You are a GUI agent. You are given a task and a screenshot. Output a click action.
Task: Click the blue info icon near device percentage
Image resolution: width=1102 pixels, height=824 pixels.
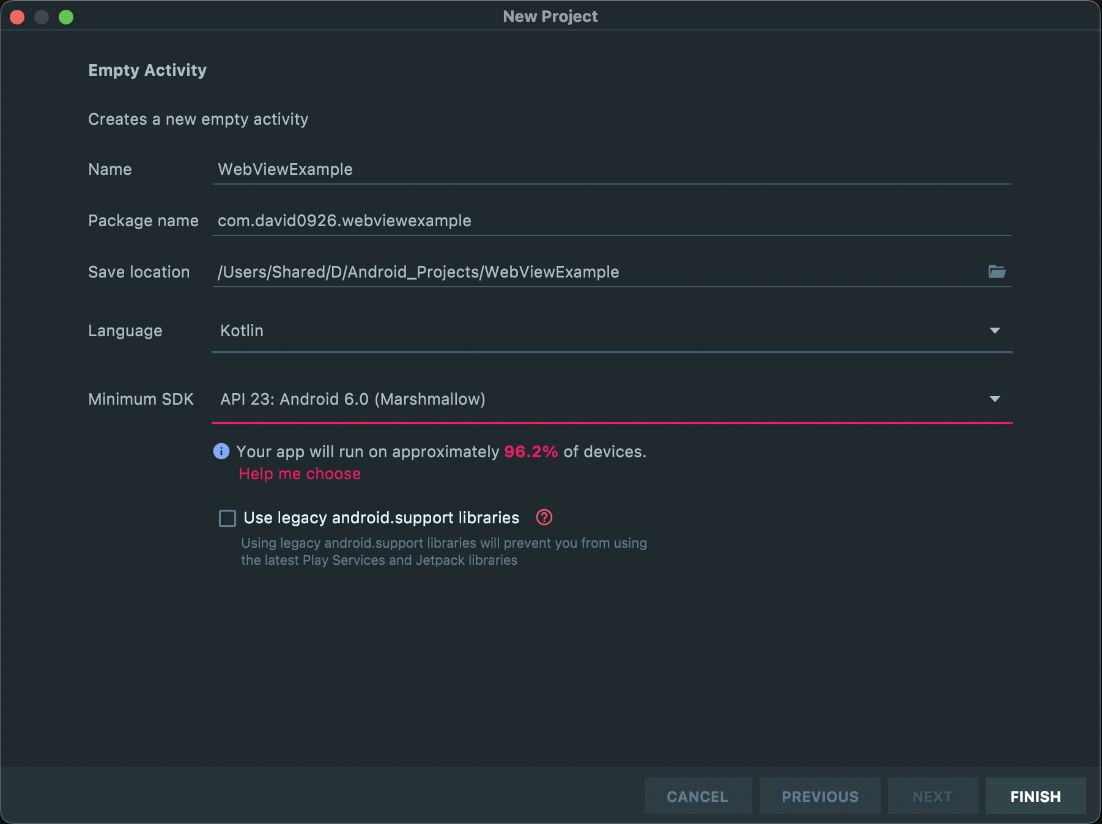[x=221, y=451]
